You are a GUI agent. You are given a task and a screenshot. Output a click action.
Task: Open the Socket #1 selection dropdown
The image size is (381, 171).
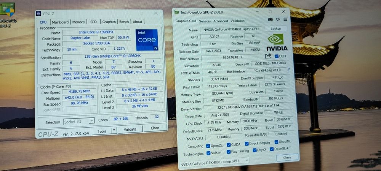79,121
